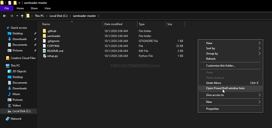Click the address bar empty area
The height and width of the screenshot is (128, 272).
point(184,16)
